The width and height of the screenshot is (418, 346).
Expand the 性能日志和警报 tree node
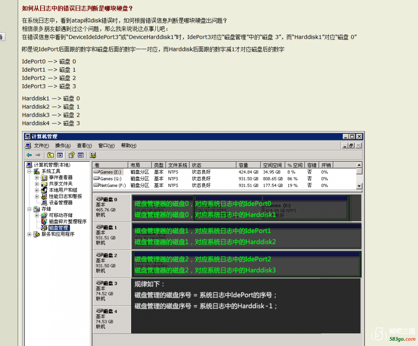coord(37,196)
